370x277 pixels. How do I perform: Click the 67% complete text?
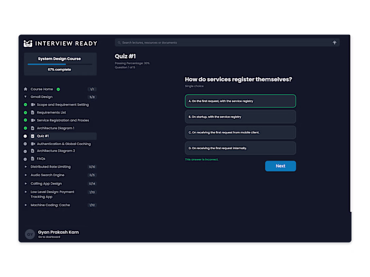(59, 70)
